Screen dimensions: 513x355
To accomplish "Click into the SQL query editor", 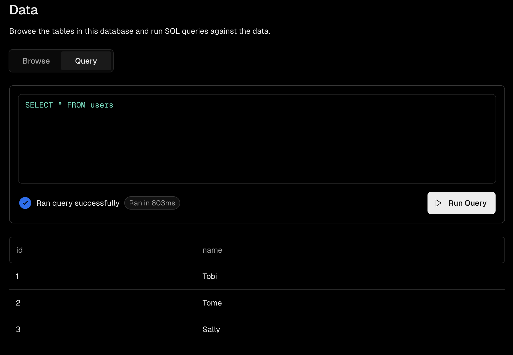I will [x=257, y=139].
